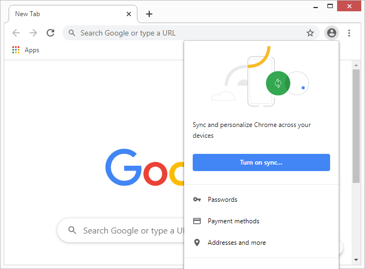Open Payment methods settings
The image size is (365, 269).
pos(233,221)
